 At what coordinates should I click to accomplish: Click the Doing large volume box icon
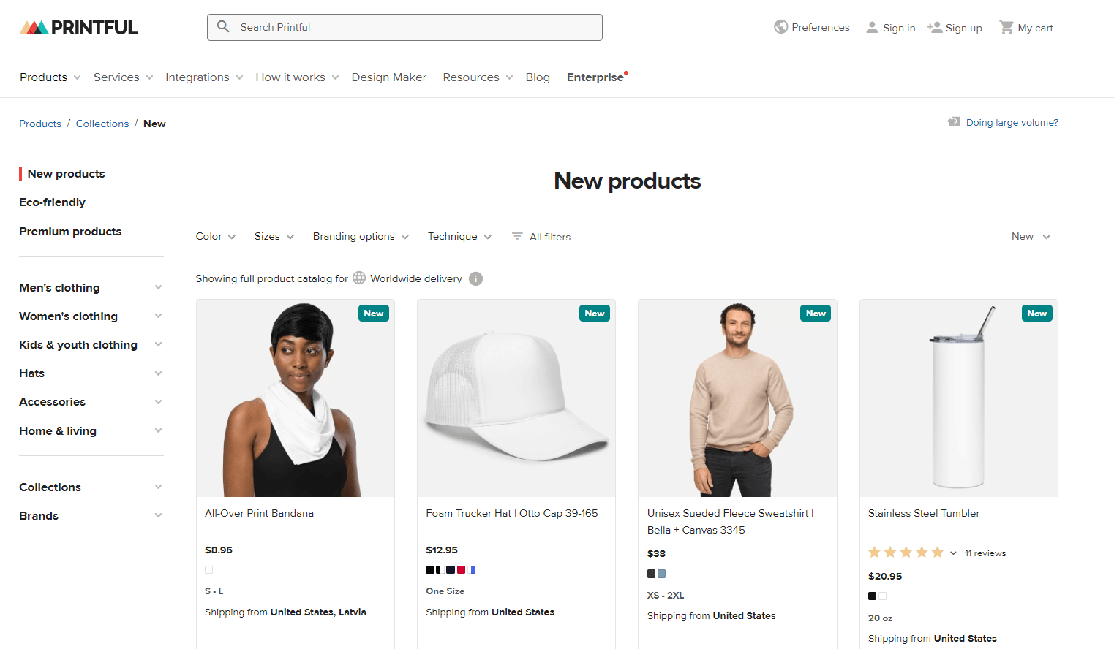coord(954,121)
